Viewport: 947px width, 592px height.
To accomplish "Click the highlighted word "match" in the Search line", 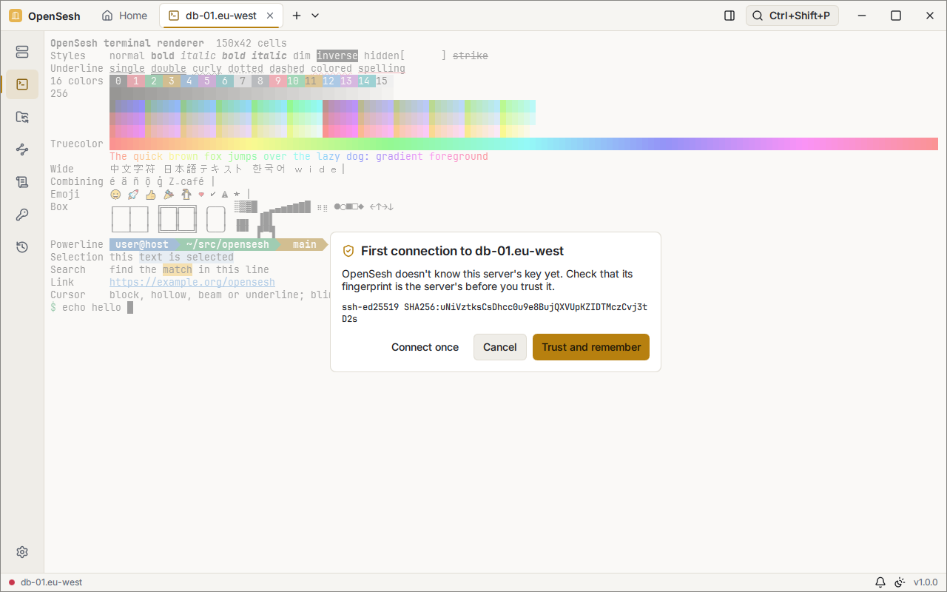I will coord(178,269).
